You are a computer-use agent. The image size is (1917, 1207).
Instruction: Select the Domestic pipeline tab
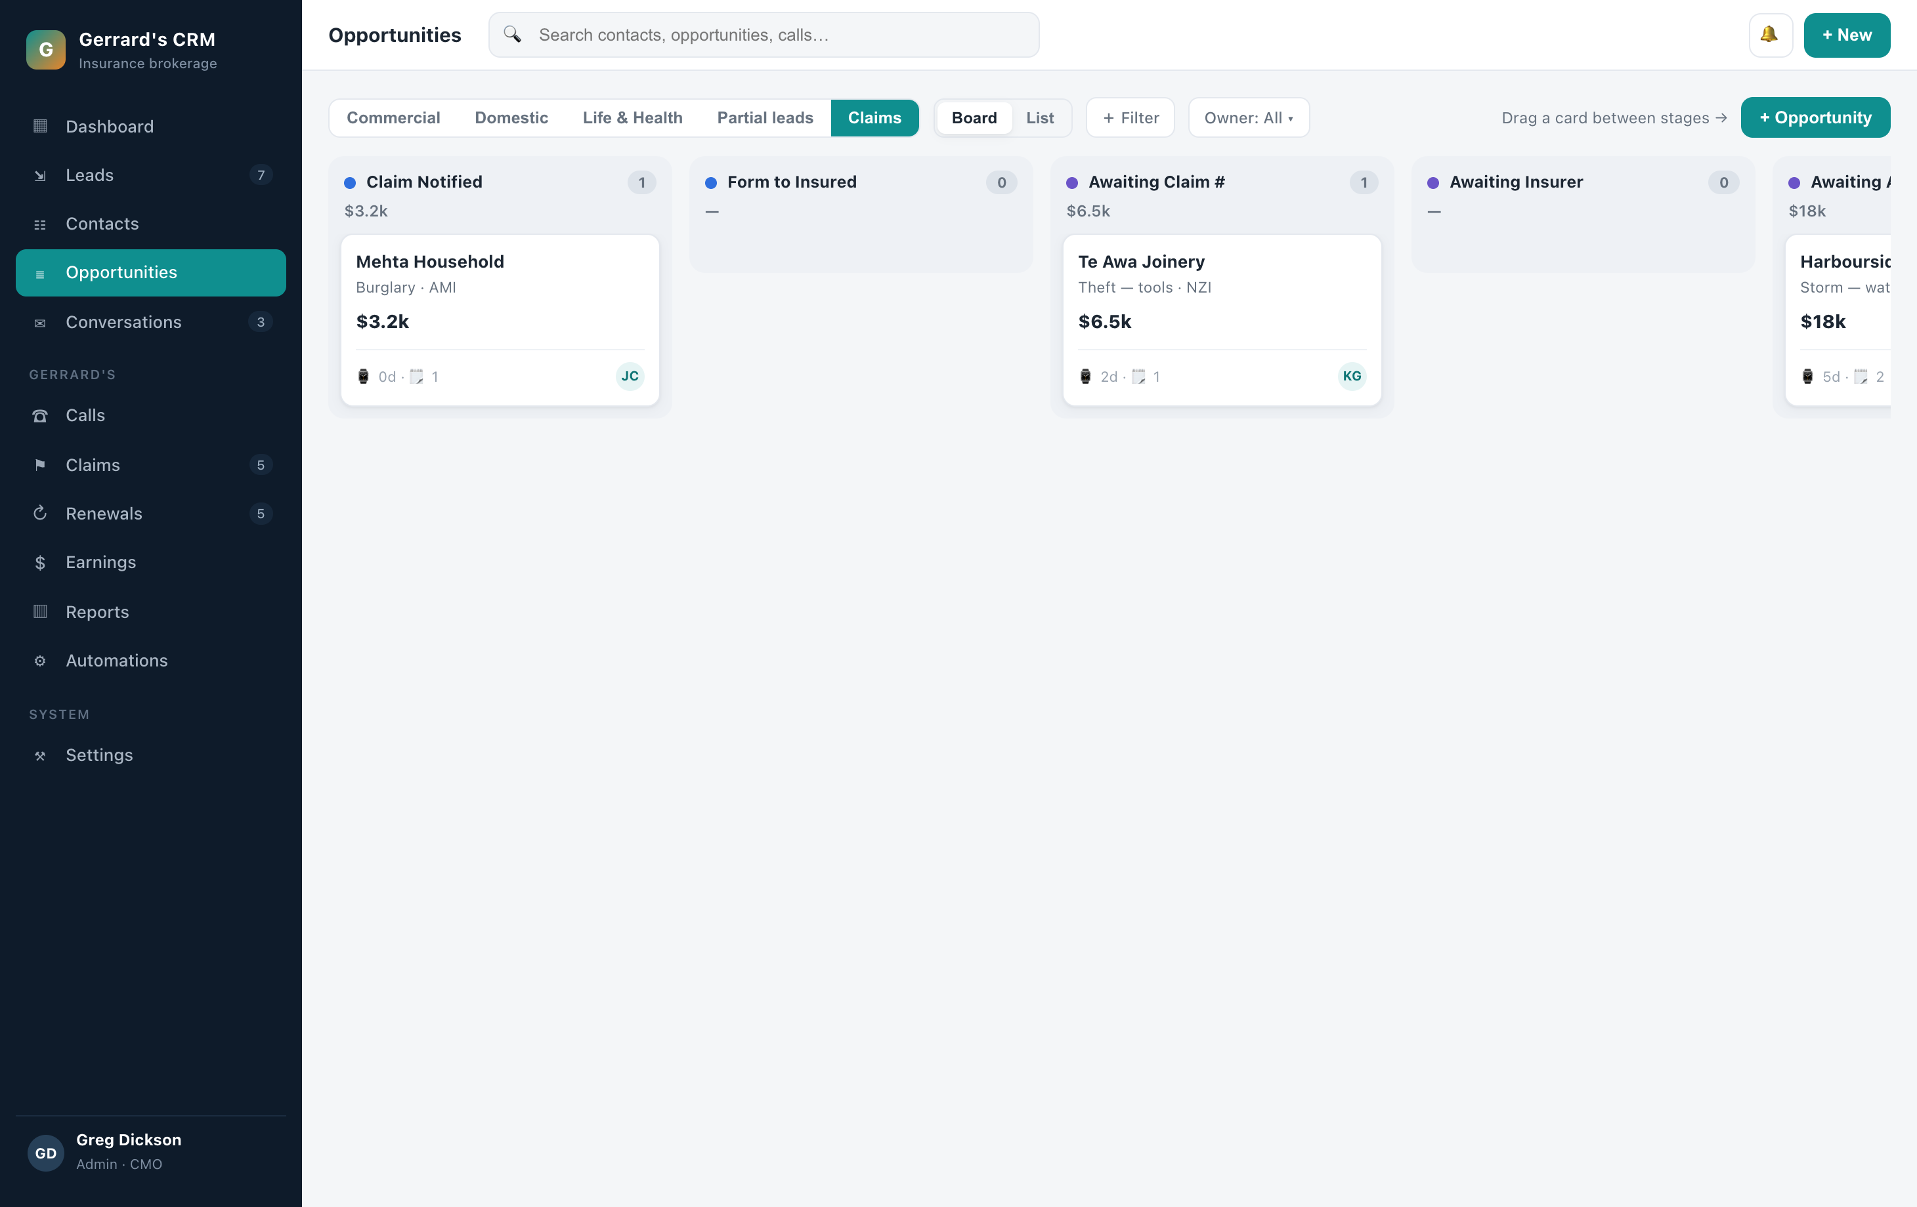click(x=511, y=118)
